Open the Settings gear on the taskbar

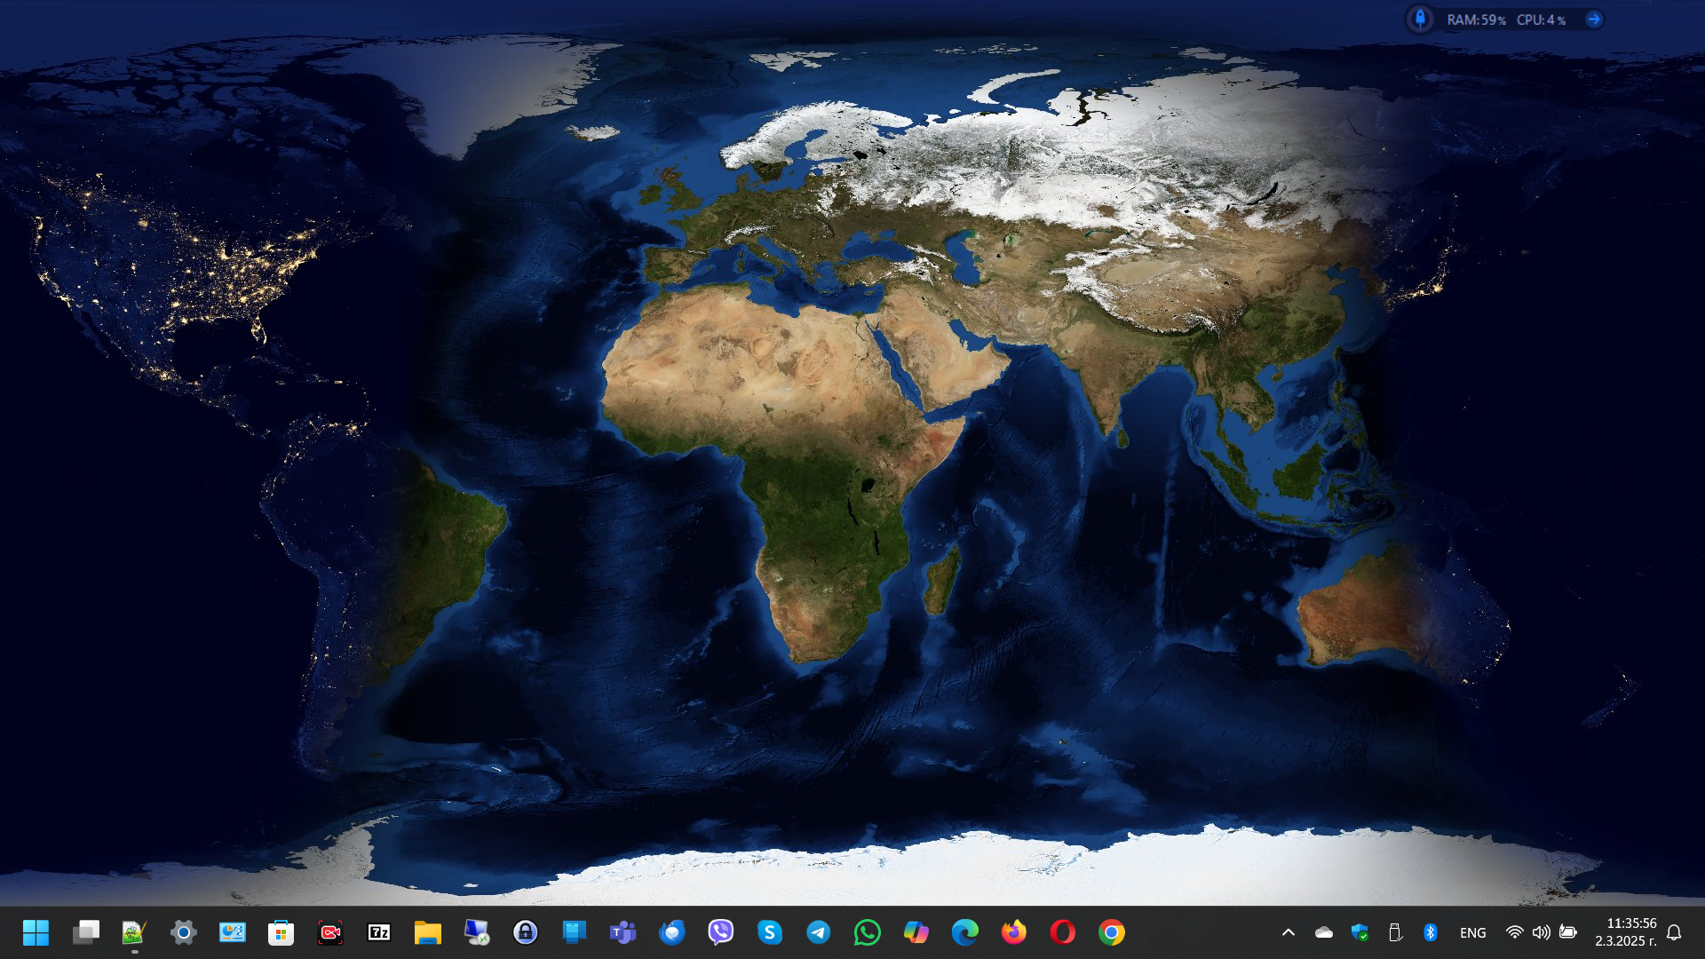(183, 932)
